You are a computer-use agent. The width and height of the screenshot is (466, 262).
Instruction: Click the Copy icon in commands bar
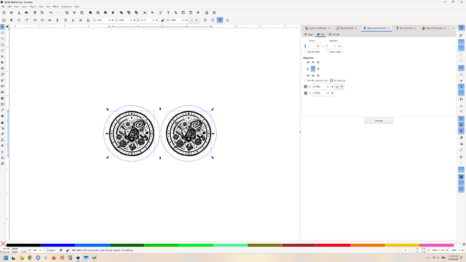click(x=67, y=13)
